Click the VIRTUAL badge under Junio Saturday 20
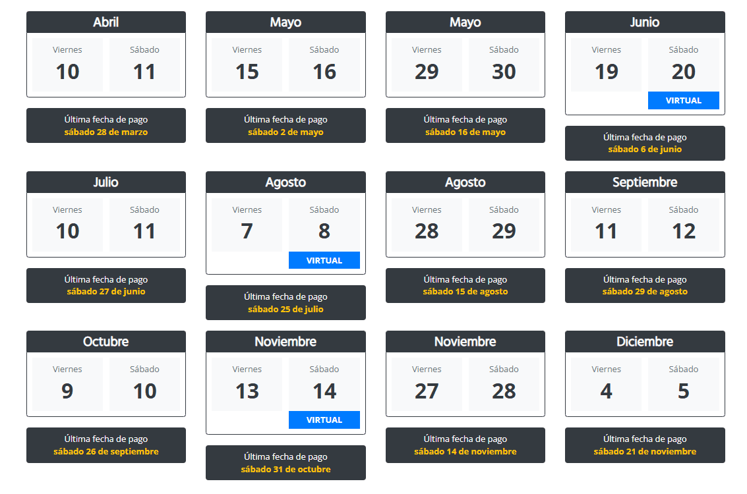Image resolution: width=747 pixels, height=494 pixels. [683, 100]
